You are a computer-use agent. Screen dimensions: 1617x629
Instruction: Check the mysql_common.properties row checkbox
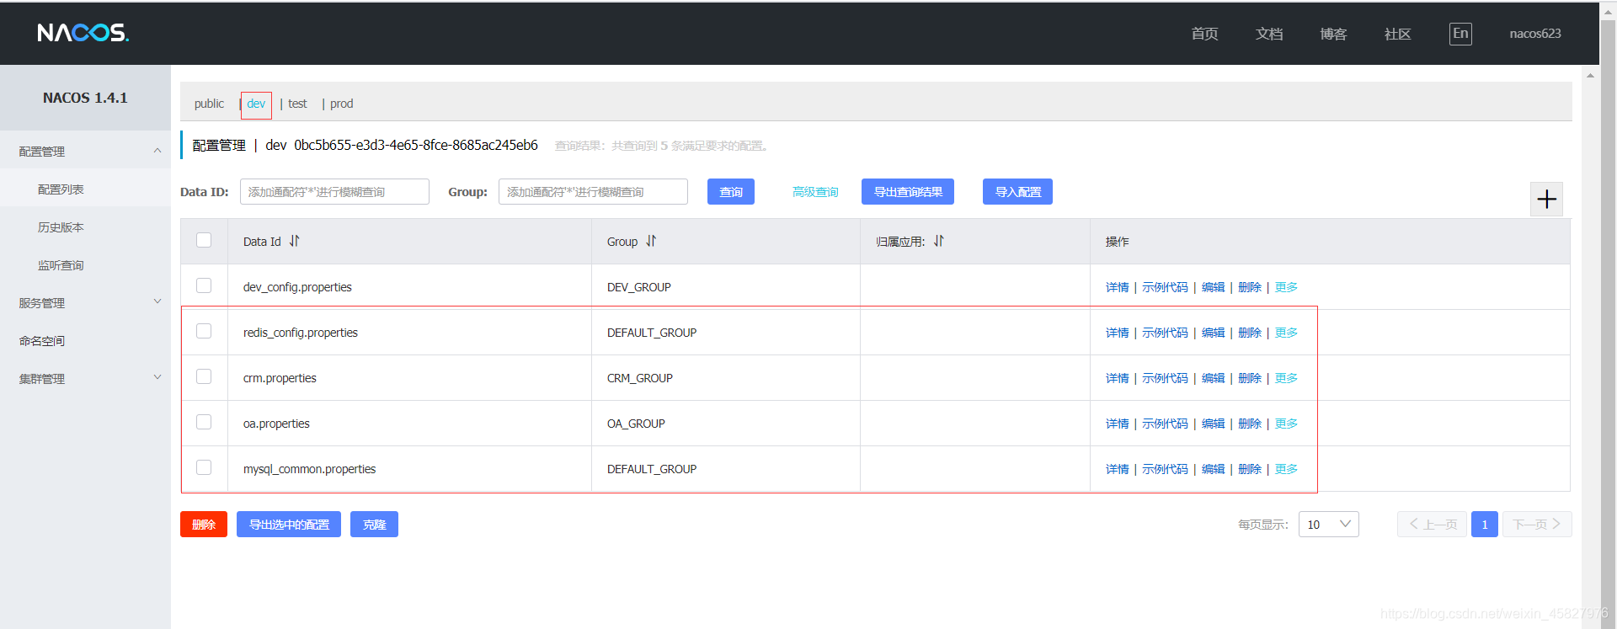pos(204,467)
